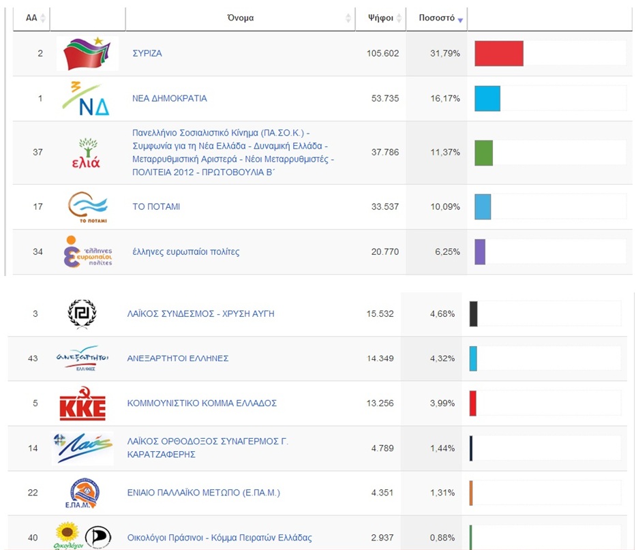Click the green ΠΑ.ΣΟ.Κ. percentage bar

(483, 153)
